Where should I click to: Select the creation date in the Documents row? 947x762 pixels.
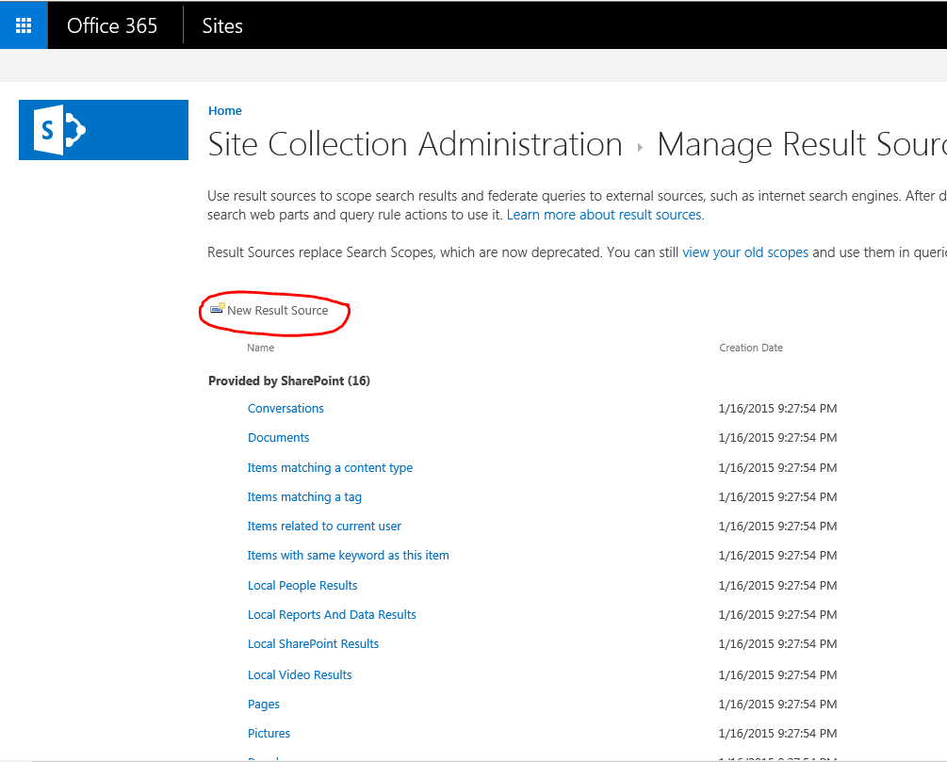click(x=778, y=438)
